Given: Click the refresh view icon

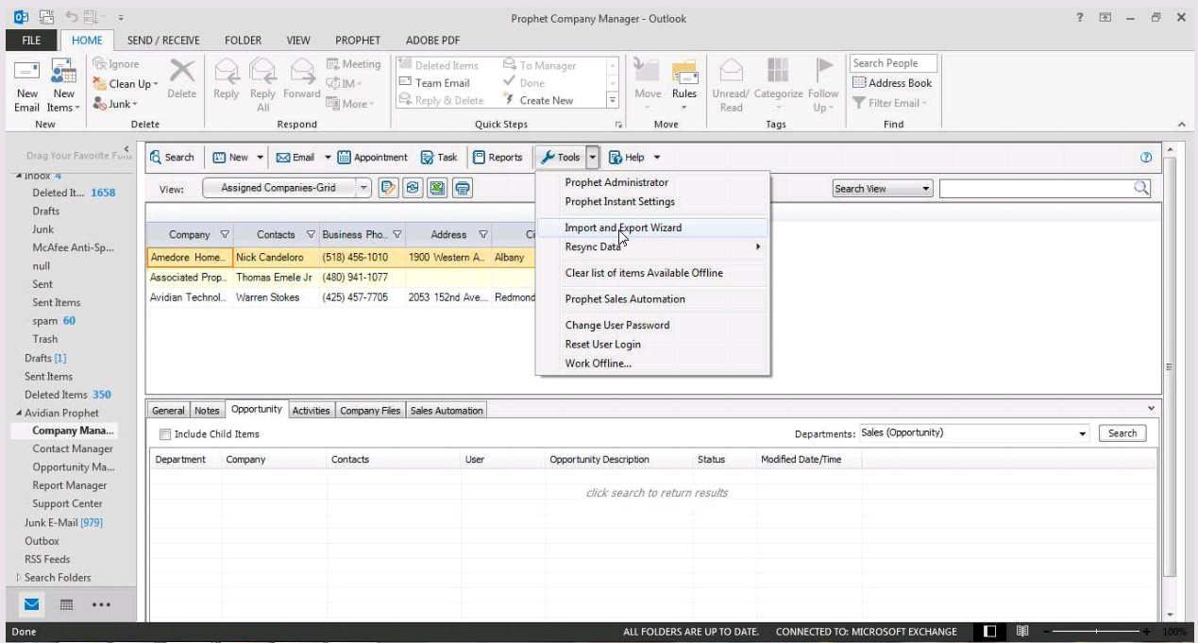Looking at the screenshot, I should pos(413,188).
